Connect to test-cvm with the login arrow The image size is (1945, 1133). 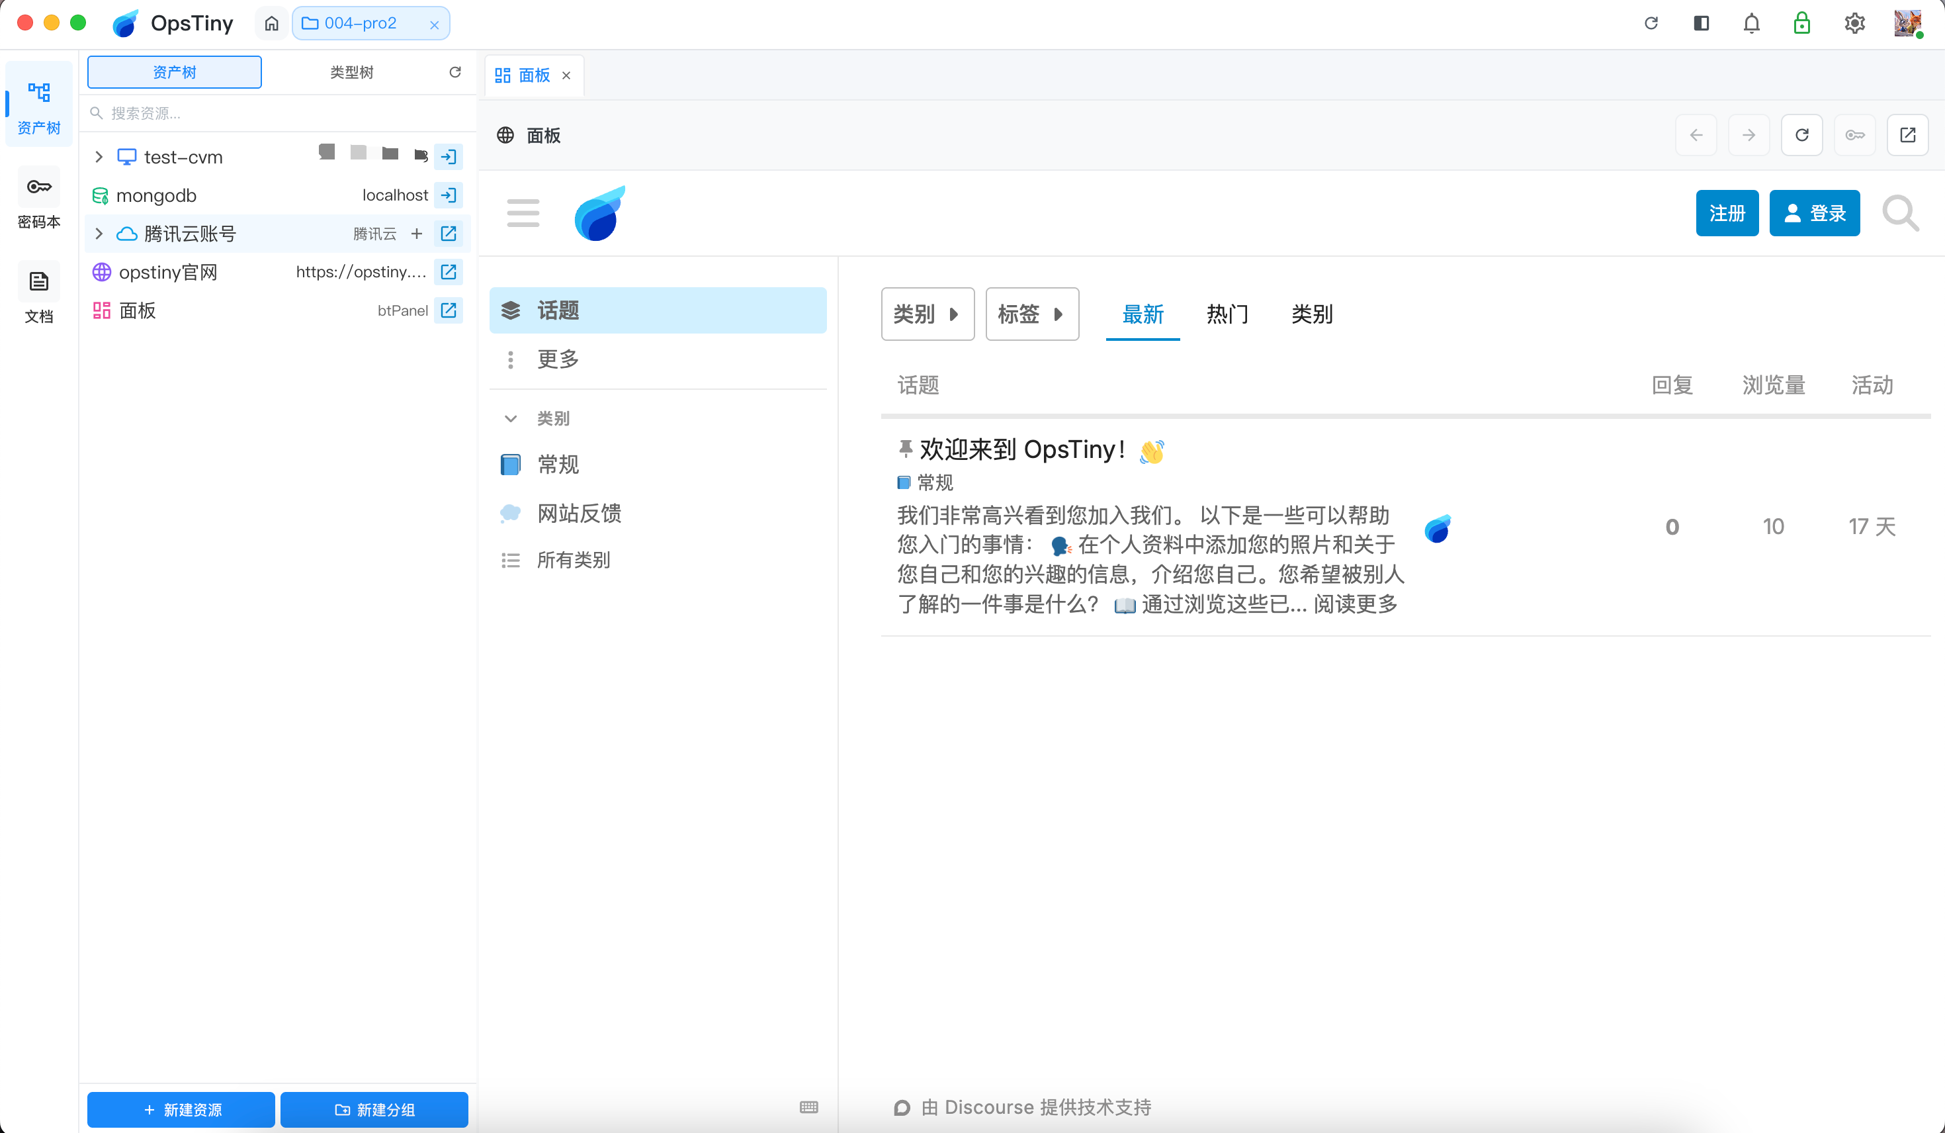coord(449,157)
